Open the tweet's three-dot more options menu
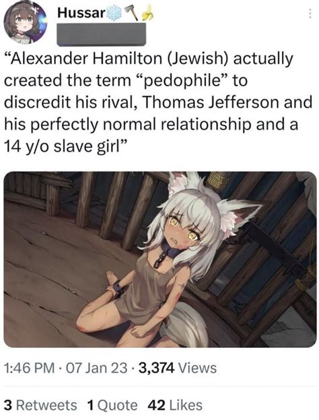This screenshot has height=420, width=319. 310,13
